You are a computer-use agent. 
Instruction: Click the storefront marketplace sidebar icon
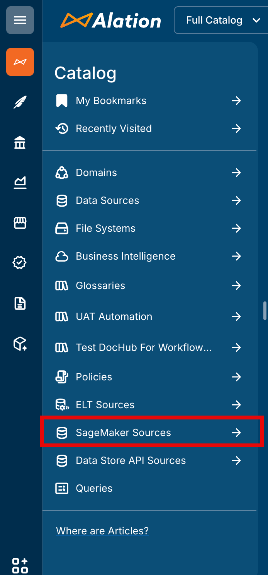[x=20, y=223]
